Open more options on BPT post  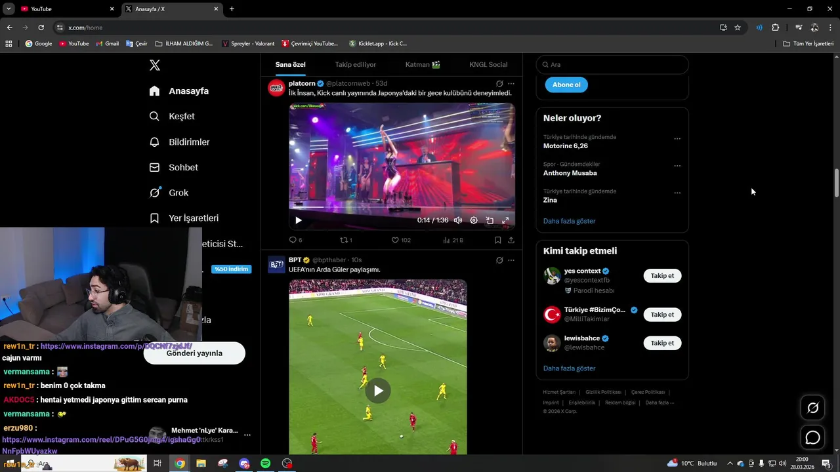click(511, 260)
